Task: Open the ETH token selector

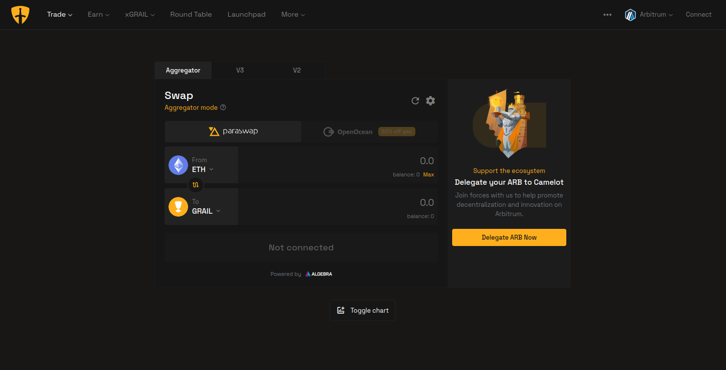Action: point(202,169)
